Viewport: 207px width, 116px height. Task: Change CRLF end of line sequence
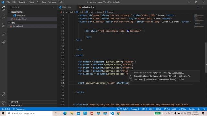click(x=151, y=109)
